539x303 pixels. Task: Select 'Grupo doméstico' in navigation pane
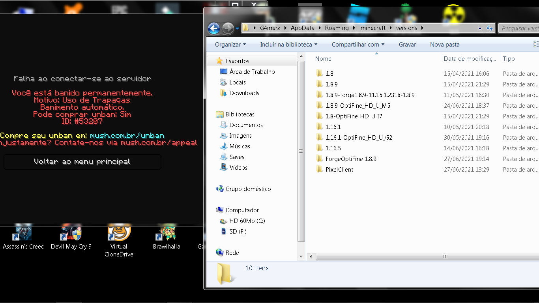pyautogui.click(x=248, y=189)
